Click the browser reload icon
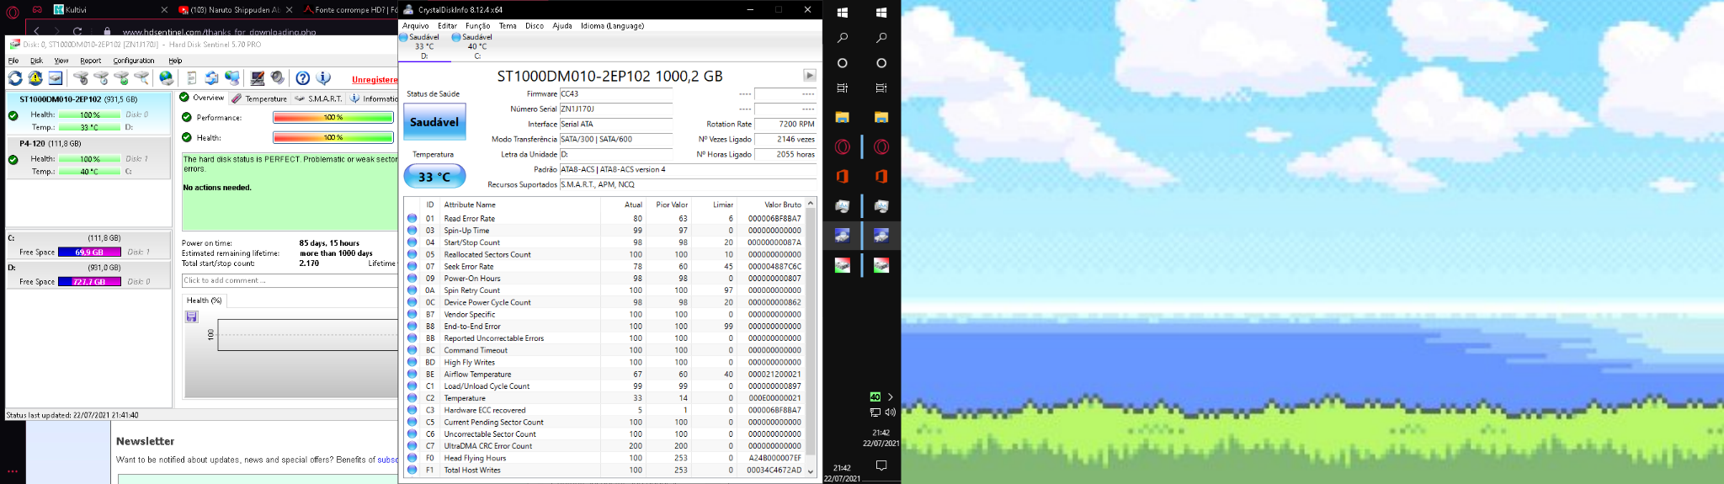The height and width of the screenshot is (484, 1724). coord(77,31)
